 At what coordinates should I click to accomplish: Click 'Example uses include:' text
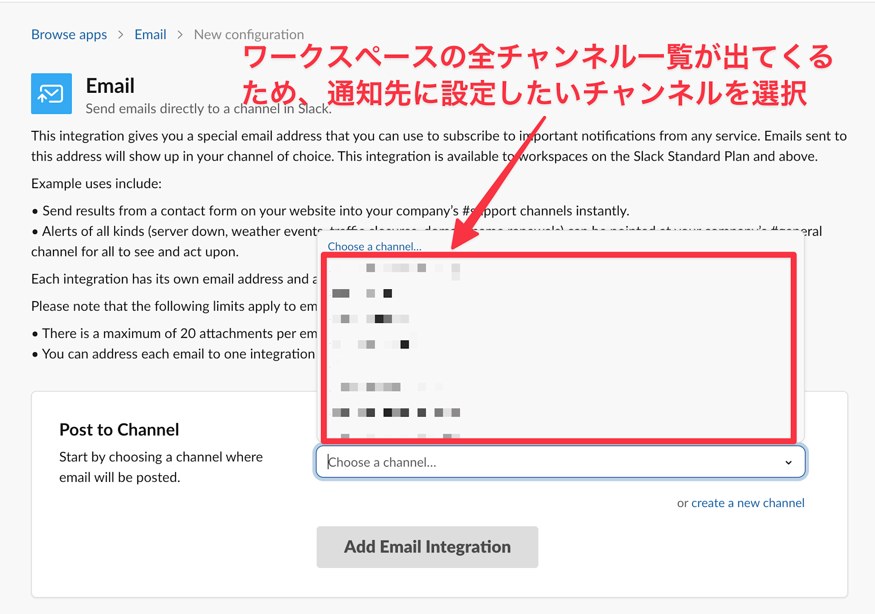(x=96, y=183)
